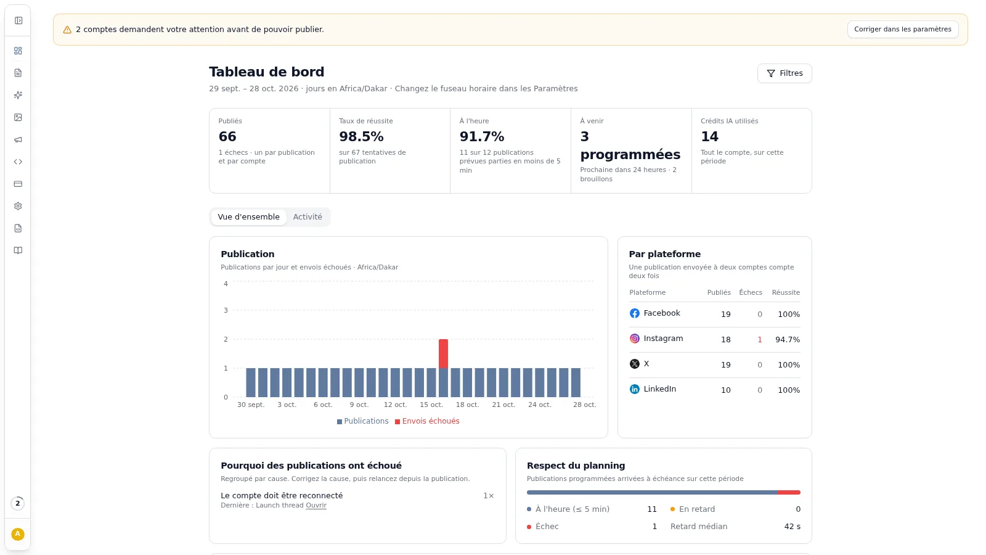Click the red failed-send bar in chart
This screenshot has height=555, width=986.
point(443,353)
